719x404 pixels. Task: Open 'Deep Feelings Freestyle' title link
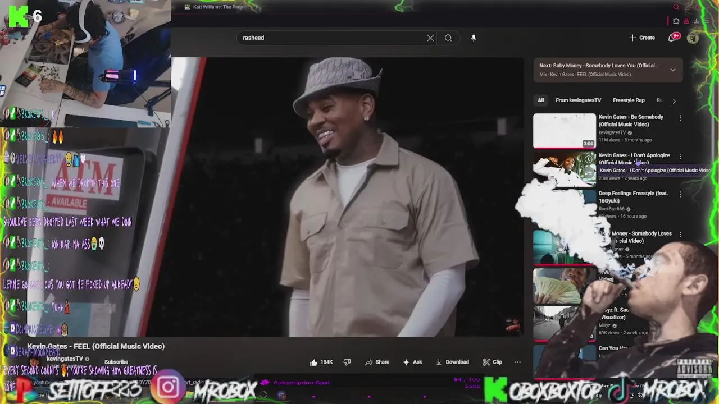(x=633, y=197)
